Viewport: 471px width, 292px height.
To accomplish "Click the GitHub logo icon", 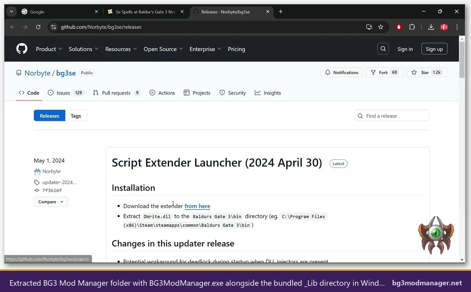I will tap(22, 49).
